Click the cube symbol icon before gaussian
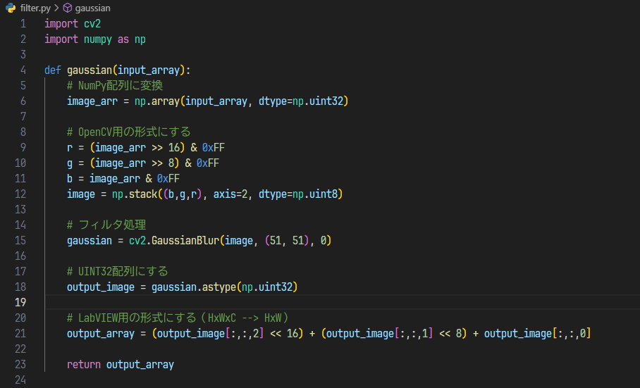 (x=68, y=8)
